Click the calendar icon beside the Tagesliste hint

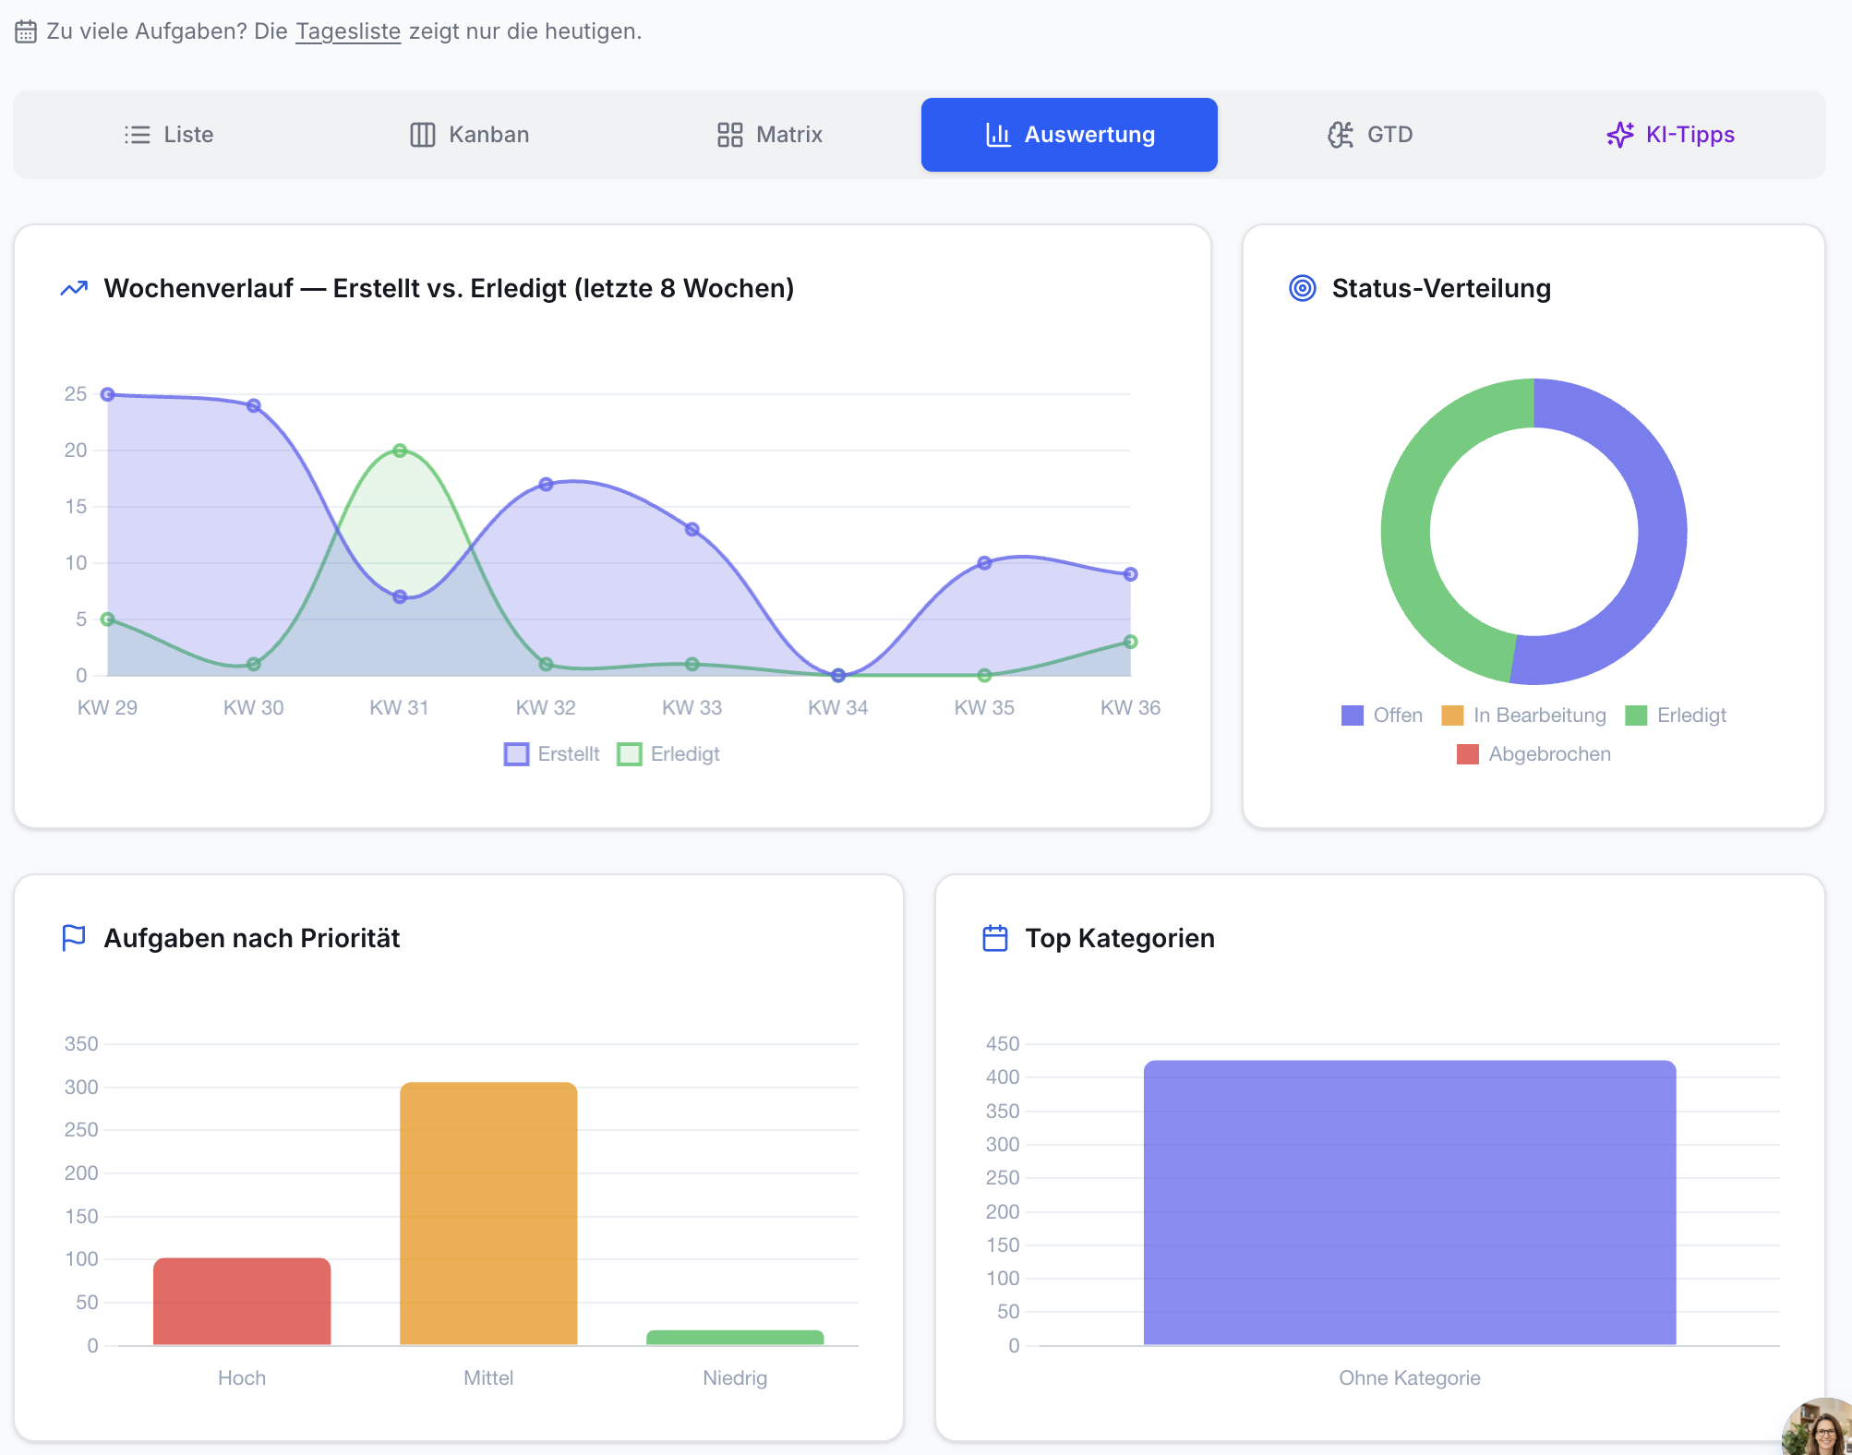click(26, 31)
